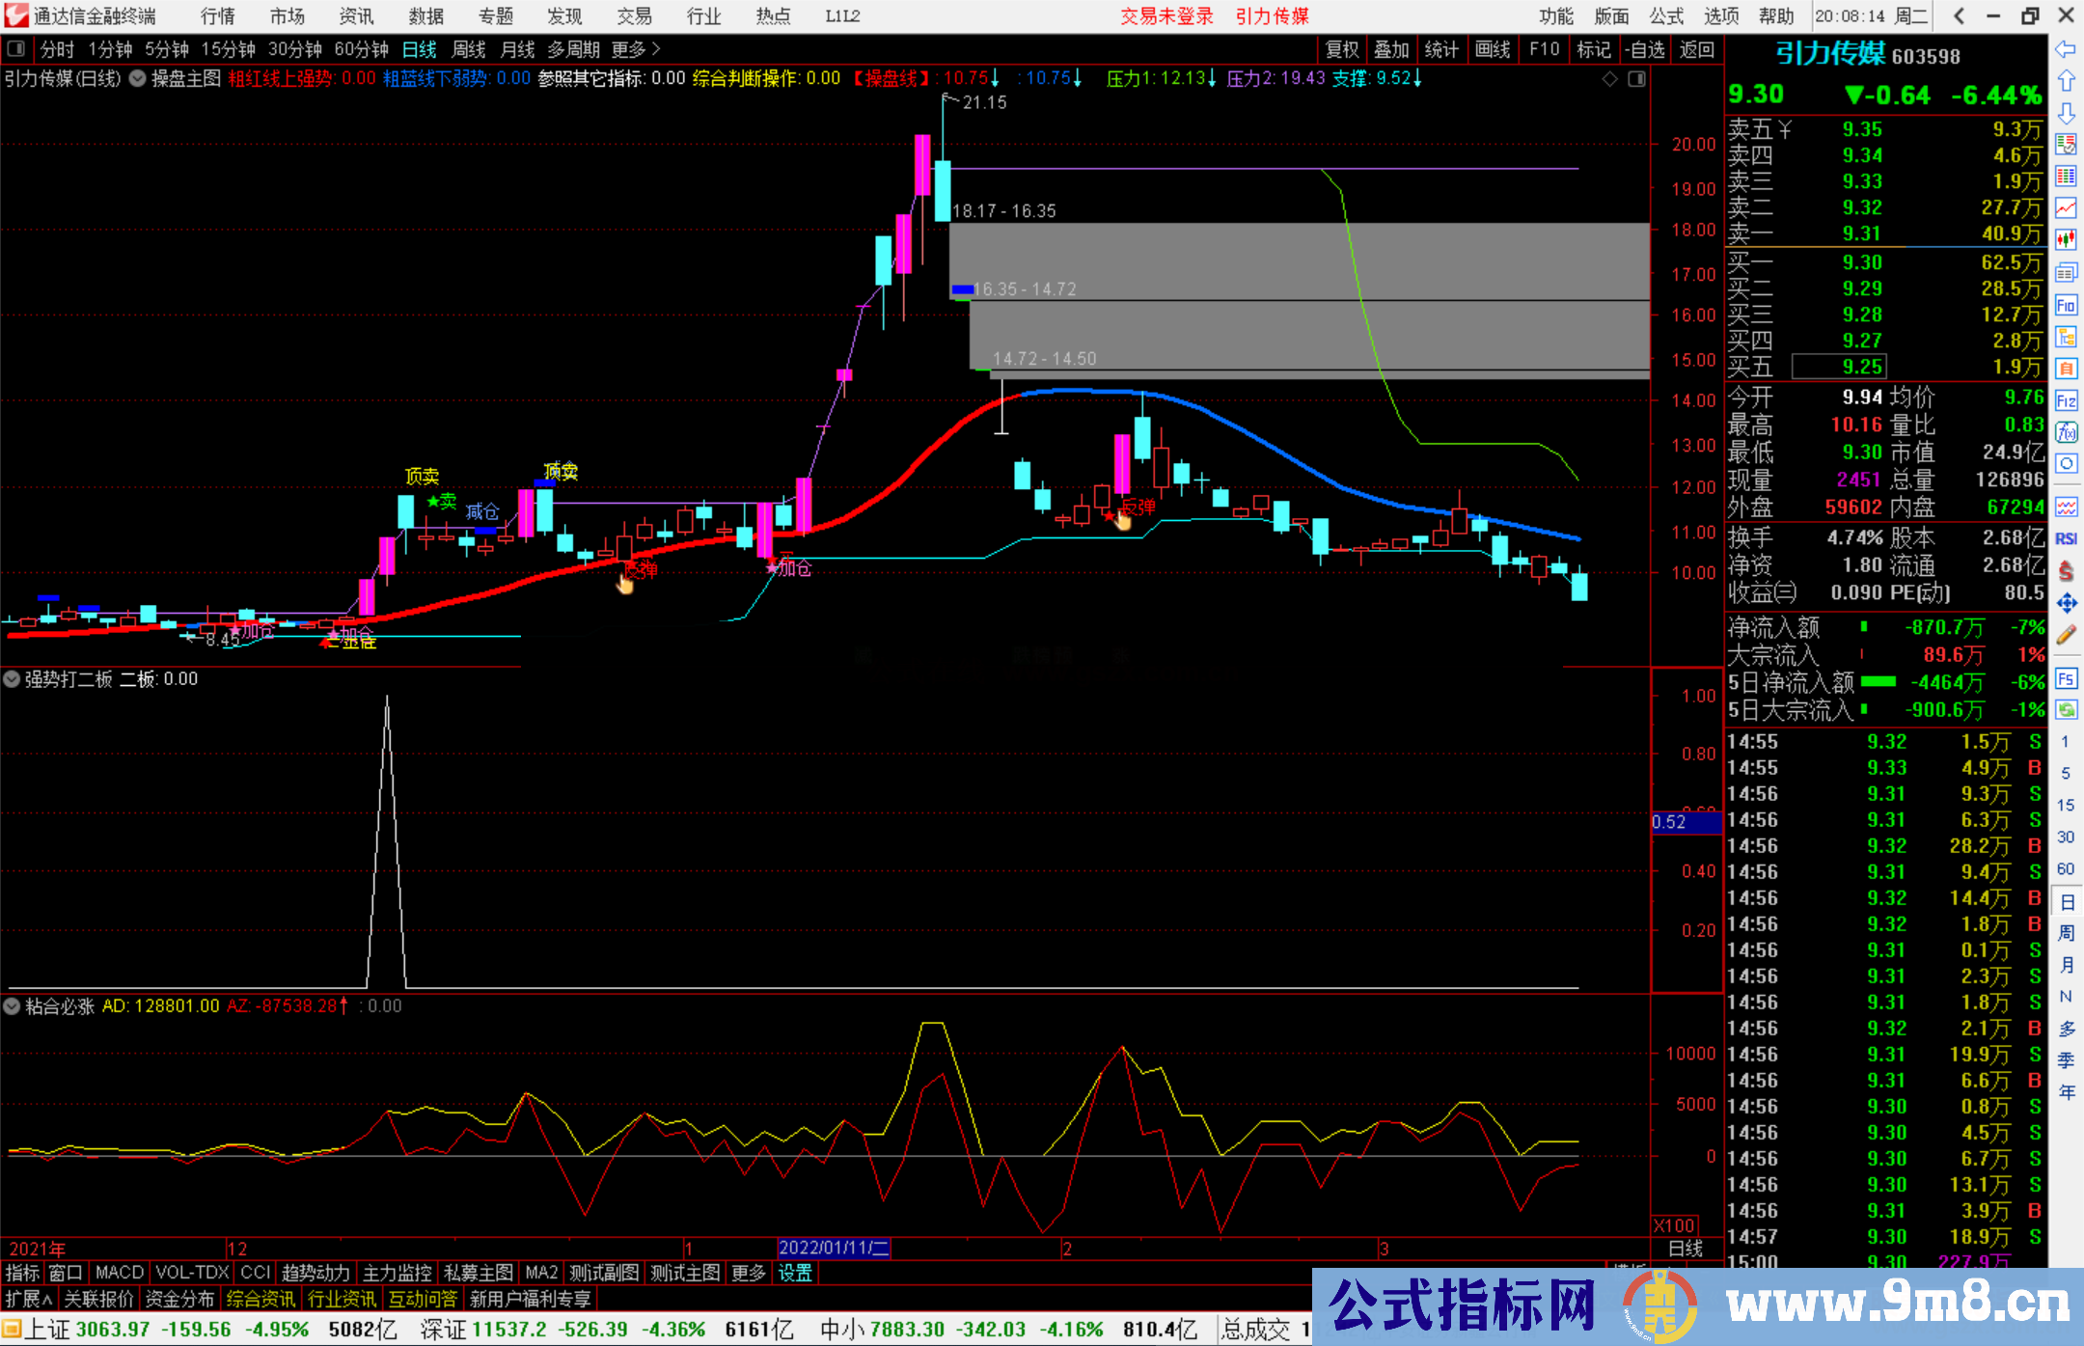Open the 行情 menu
Image resolution: width=2084 pixels, height=1346 pixels.
pos(217,15)
